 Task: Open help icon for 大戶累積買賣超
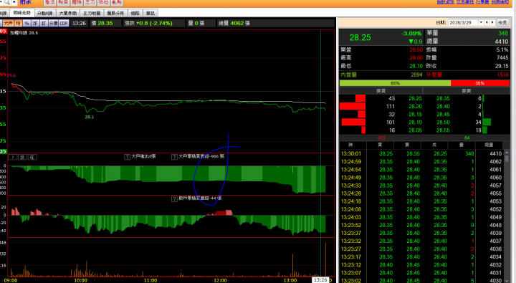(174, 157)
